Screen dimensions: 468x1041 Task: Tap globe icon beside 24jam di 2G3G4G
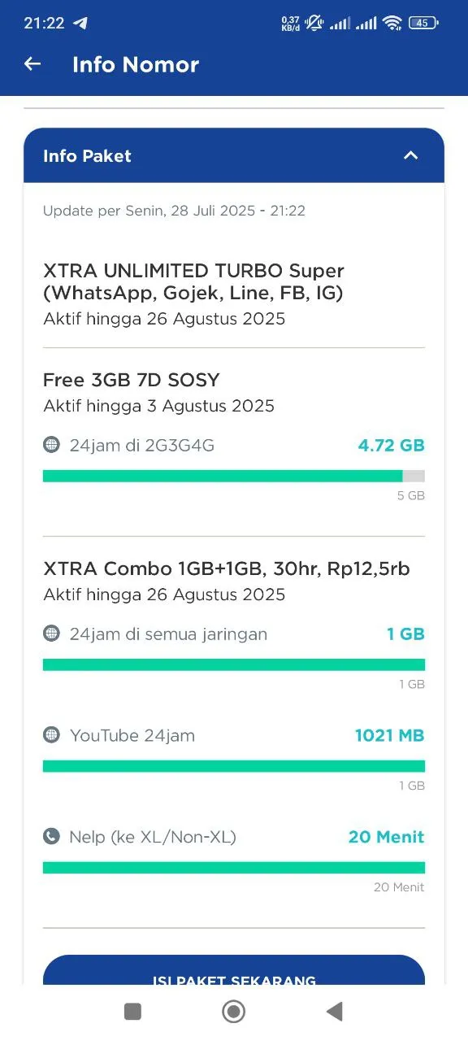click(x=51, y=445)
